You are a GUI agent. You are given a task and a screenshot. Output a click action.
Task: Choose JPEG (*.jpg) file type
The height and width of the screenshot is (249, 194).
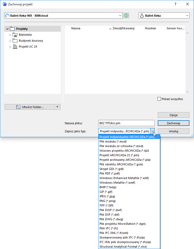point(129,196)
